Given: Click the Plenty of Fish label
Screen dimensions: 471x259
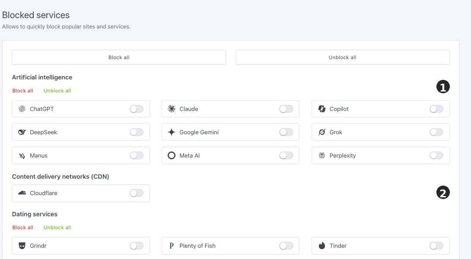Looking at the screenshot, I should coord(197,246).
